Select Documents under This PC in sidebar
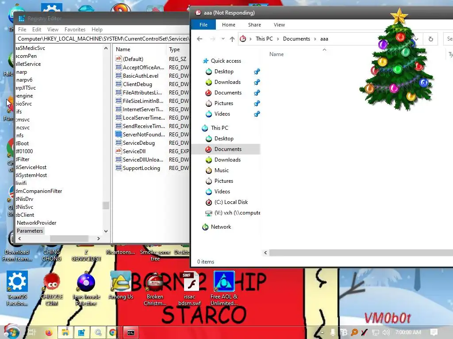The width and height of the screenshot is (453, 339). point(228,149)
